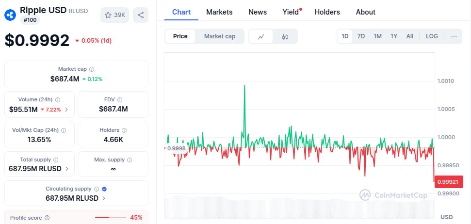Click the share icon button
The image size is (471, 224).
[140, 15]
